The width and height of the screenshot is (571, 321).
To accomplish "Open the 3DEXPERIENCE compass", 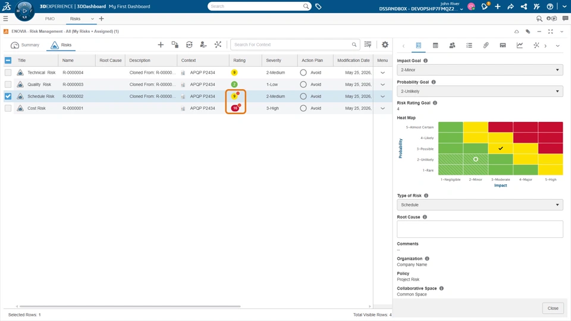I will [x=24, y=11].
